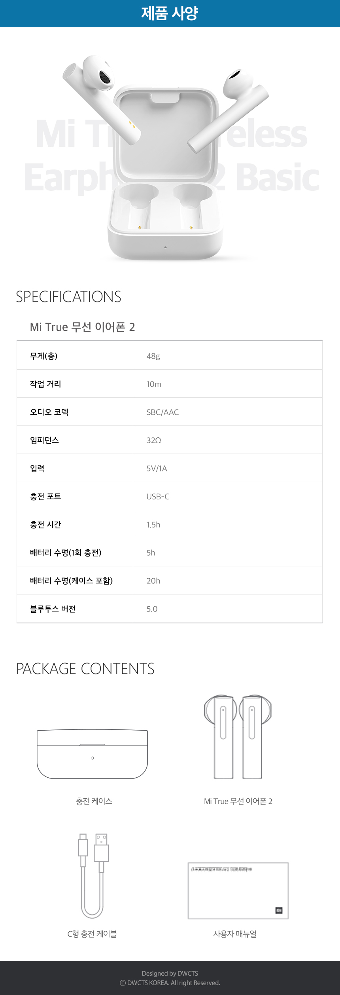Click the Mi logo on the manual
This screenshot has height=995, width=340.
point(279,910)
